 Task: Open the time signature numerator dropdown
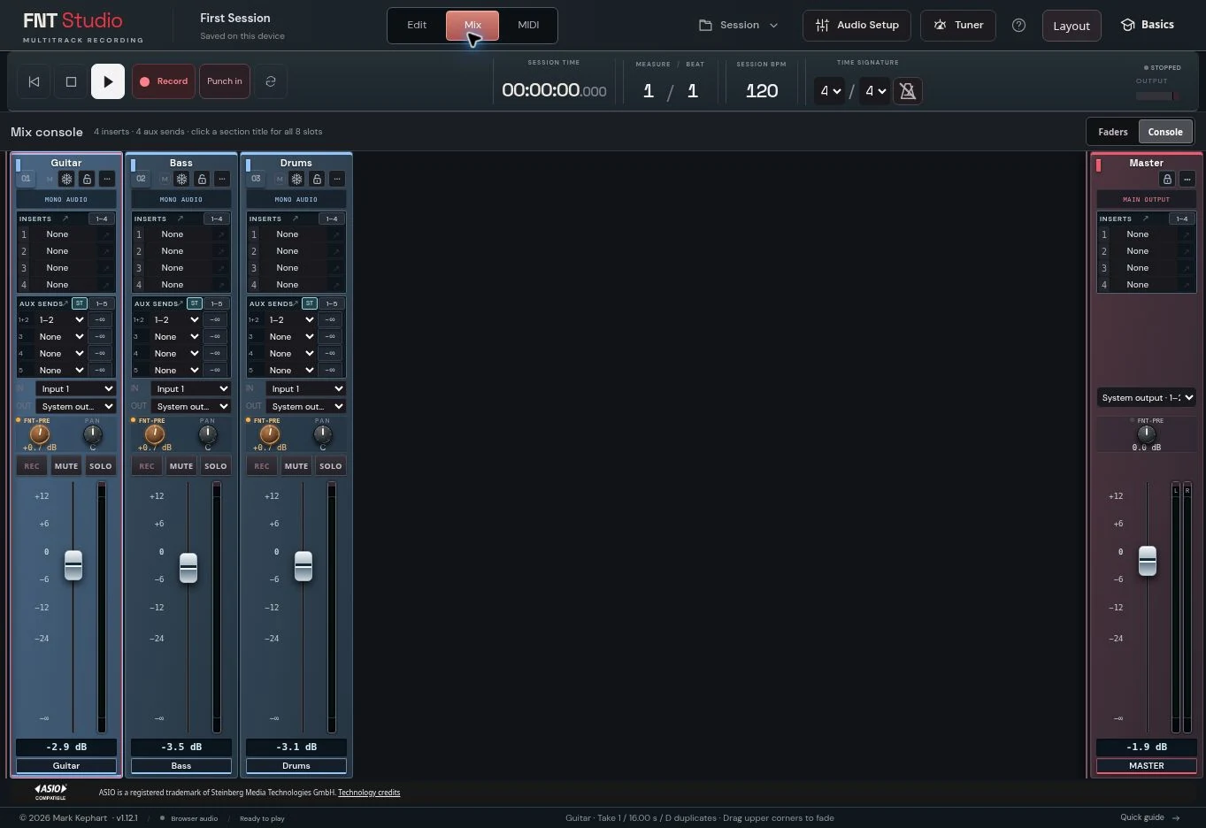[x=829, y=91]
